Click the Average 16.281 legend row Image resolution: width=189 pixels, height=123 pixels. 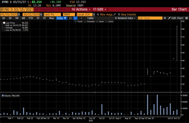[16, 27]
